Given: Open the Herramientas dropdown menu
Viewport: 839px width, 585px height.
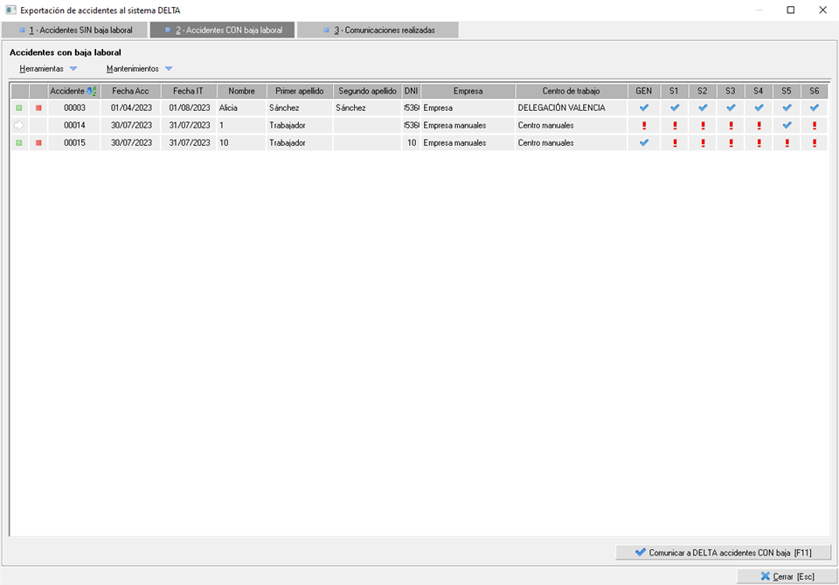Looking at the screenshot, I should (48, 68).
